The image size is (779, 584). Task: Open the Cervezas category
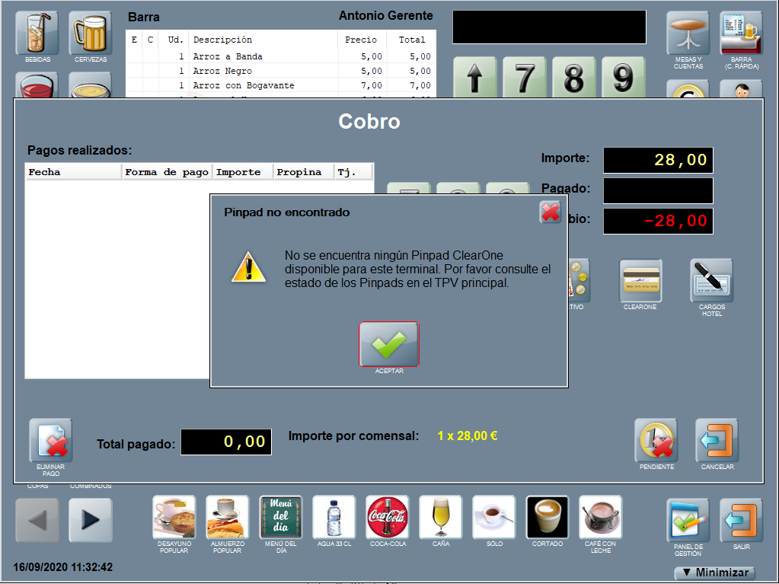point(90,33)
